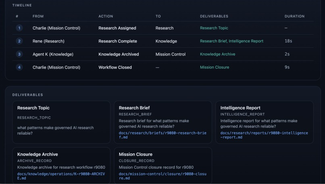Click the Mission Closure card description
Image resolution: width=325 pixels, height=184 pixels.
pos(156,167)
